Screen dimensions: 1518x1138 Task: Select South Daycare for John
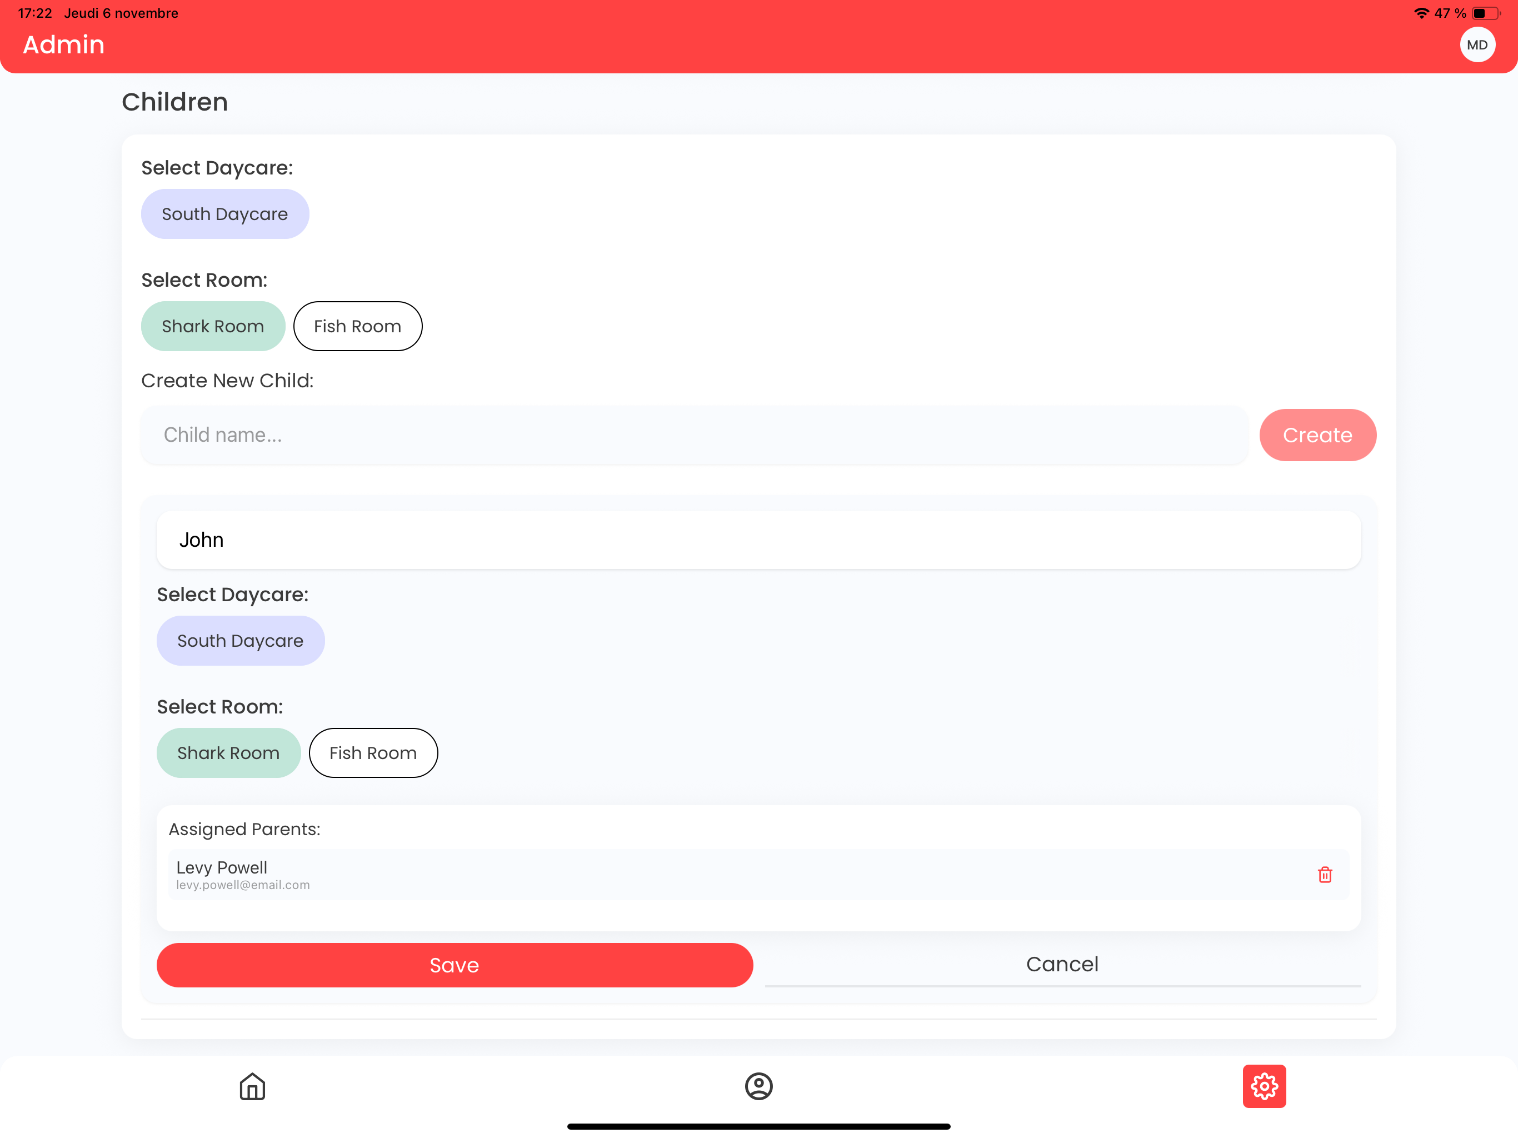pyautogui.click(x=240, y=640)
